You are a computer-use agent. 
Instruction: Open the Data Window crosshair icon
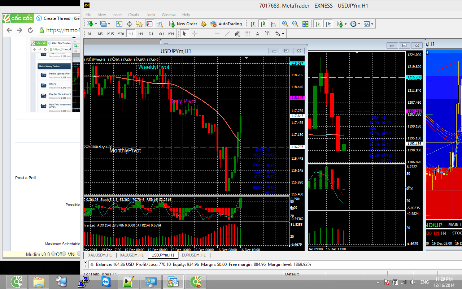pos(129,24)
